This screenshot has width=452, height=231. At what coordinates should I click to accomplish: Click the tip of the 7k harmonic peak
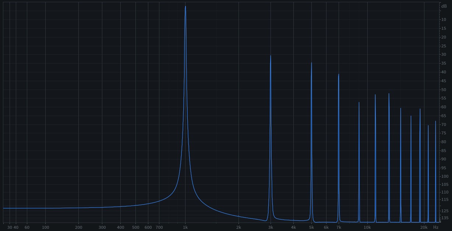pyautogui.click(x=339, y=74)
